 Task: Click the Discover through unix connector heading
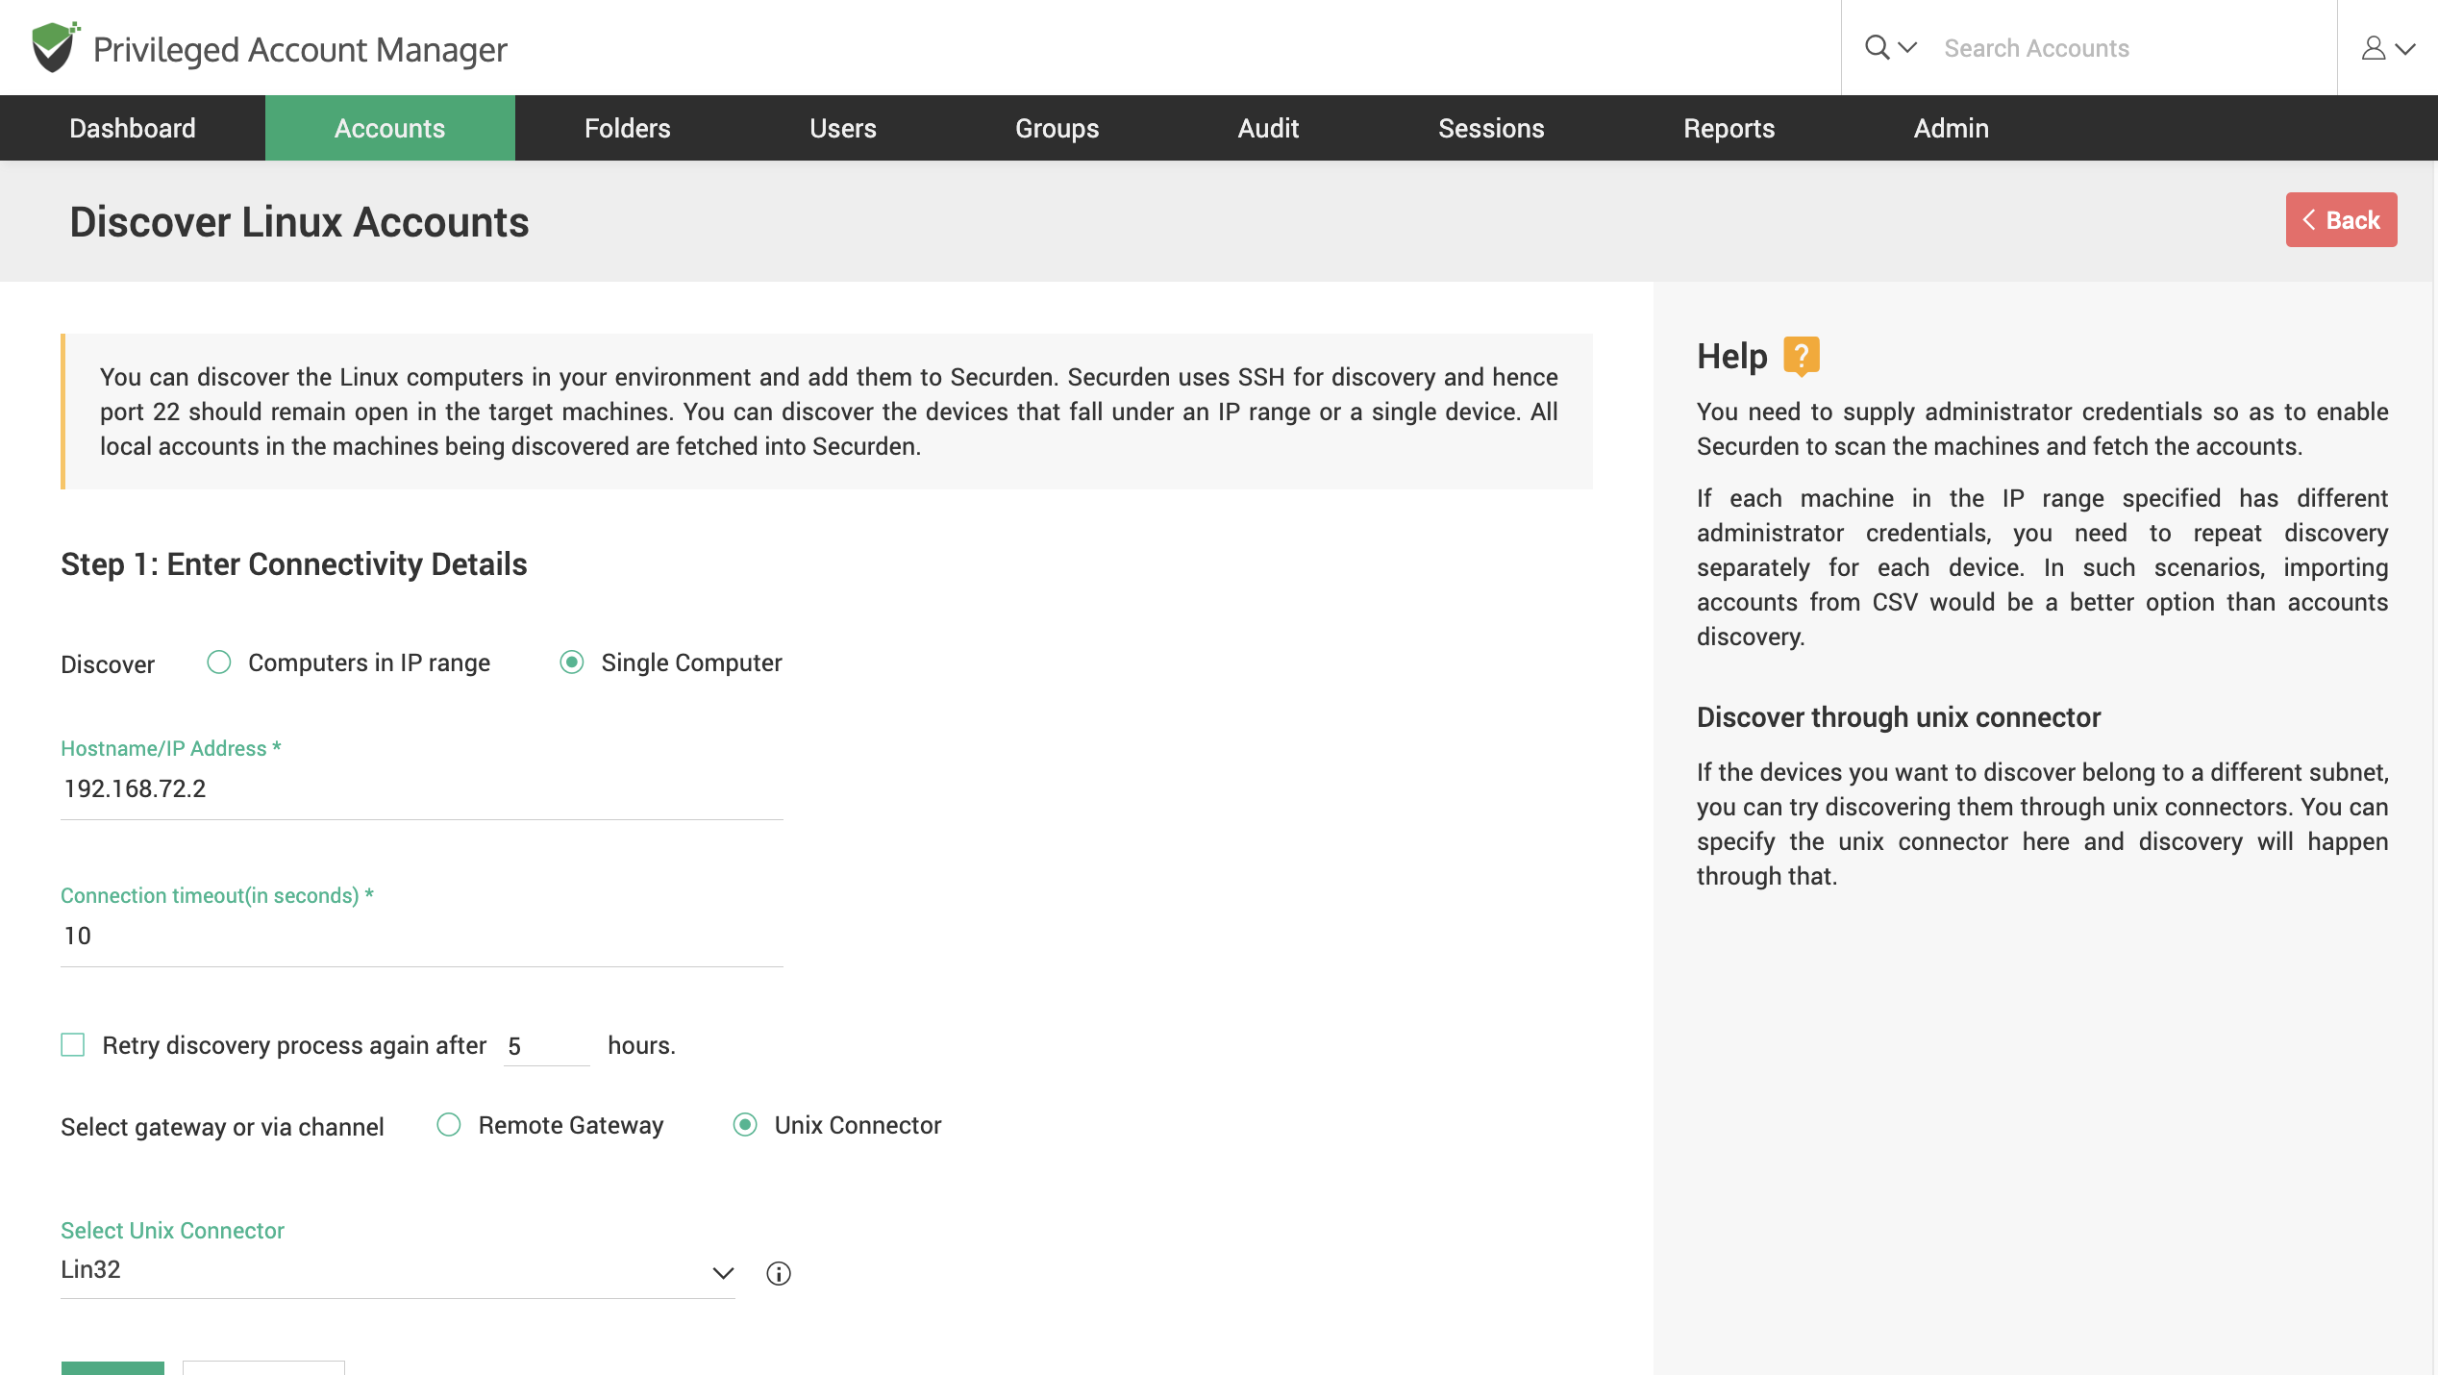coord(1899,717)
